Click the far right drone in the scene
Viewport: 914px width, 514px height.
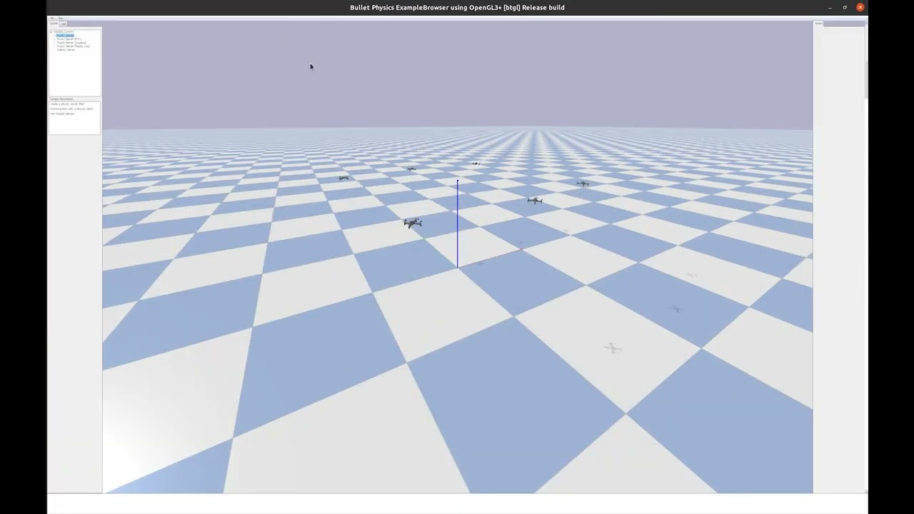click(583, 183)
